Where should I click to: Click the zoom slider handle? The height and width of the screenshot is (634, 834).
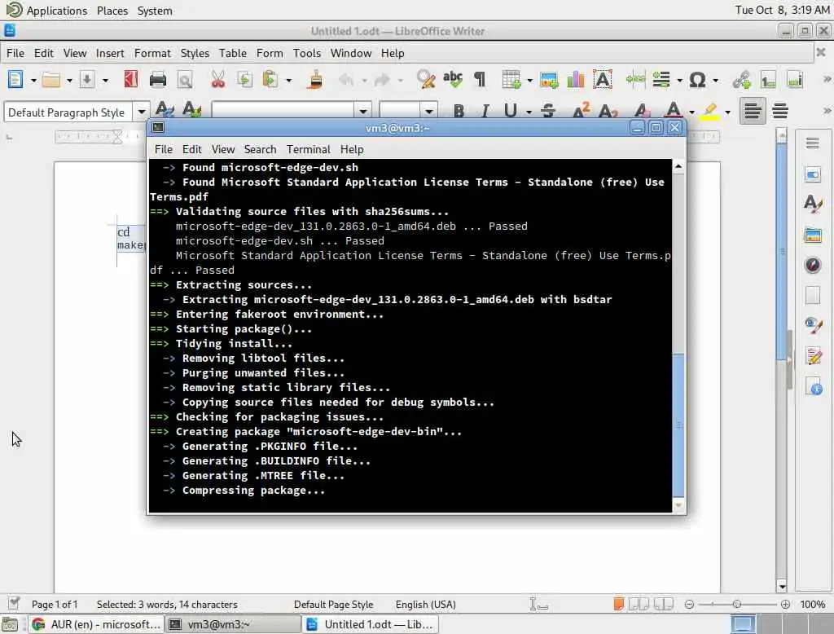[736, 604]
